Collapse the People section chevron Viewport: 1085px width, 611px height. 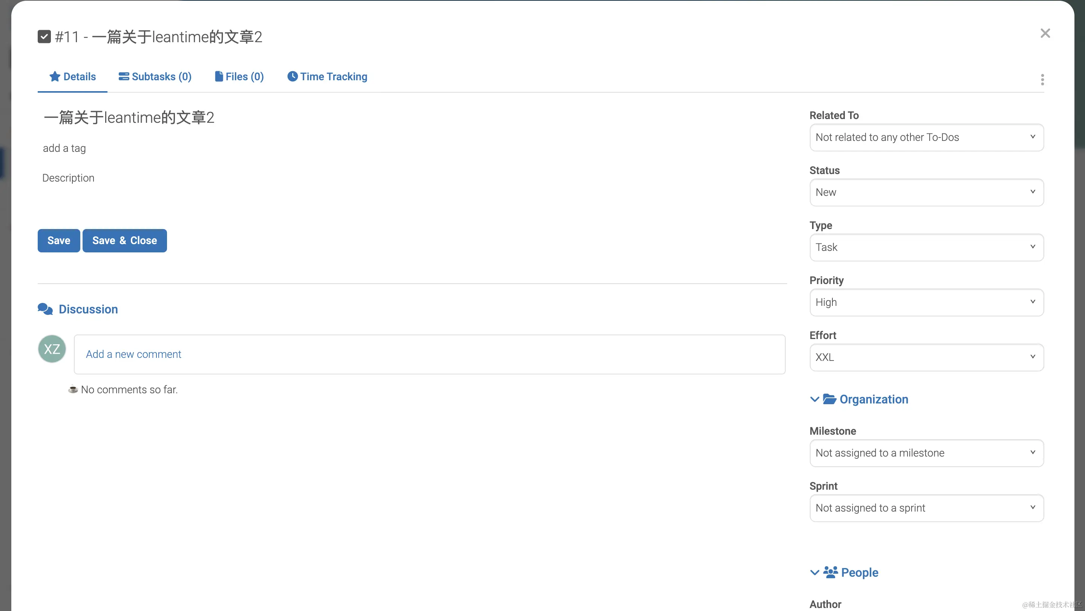click(815, 573)
